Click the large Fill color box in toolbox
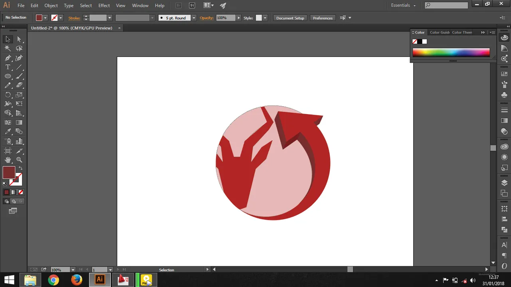Screen dimensions: 511x287 [x=9, y=172]
